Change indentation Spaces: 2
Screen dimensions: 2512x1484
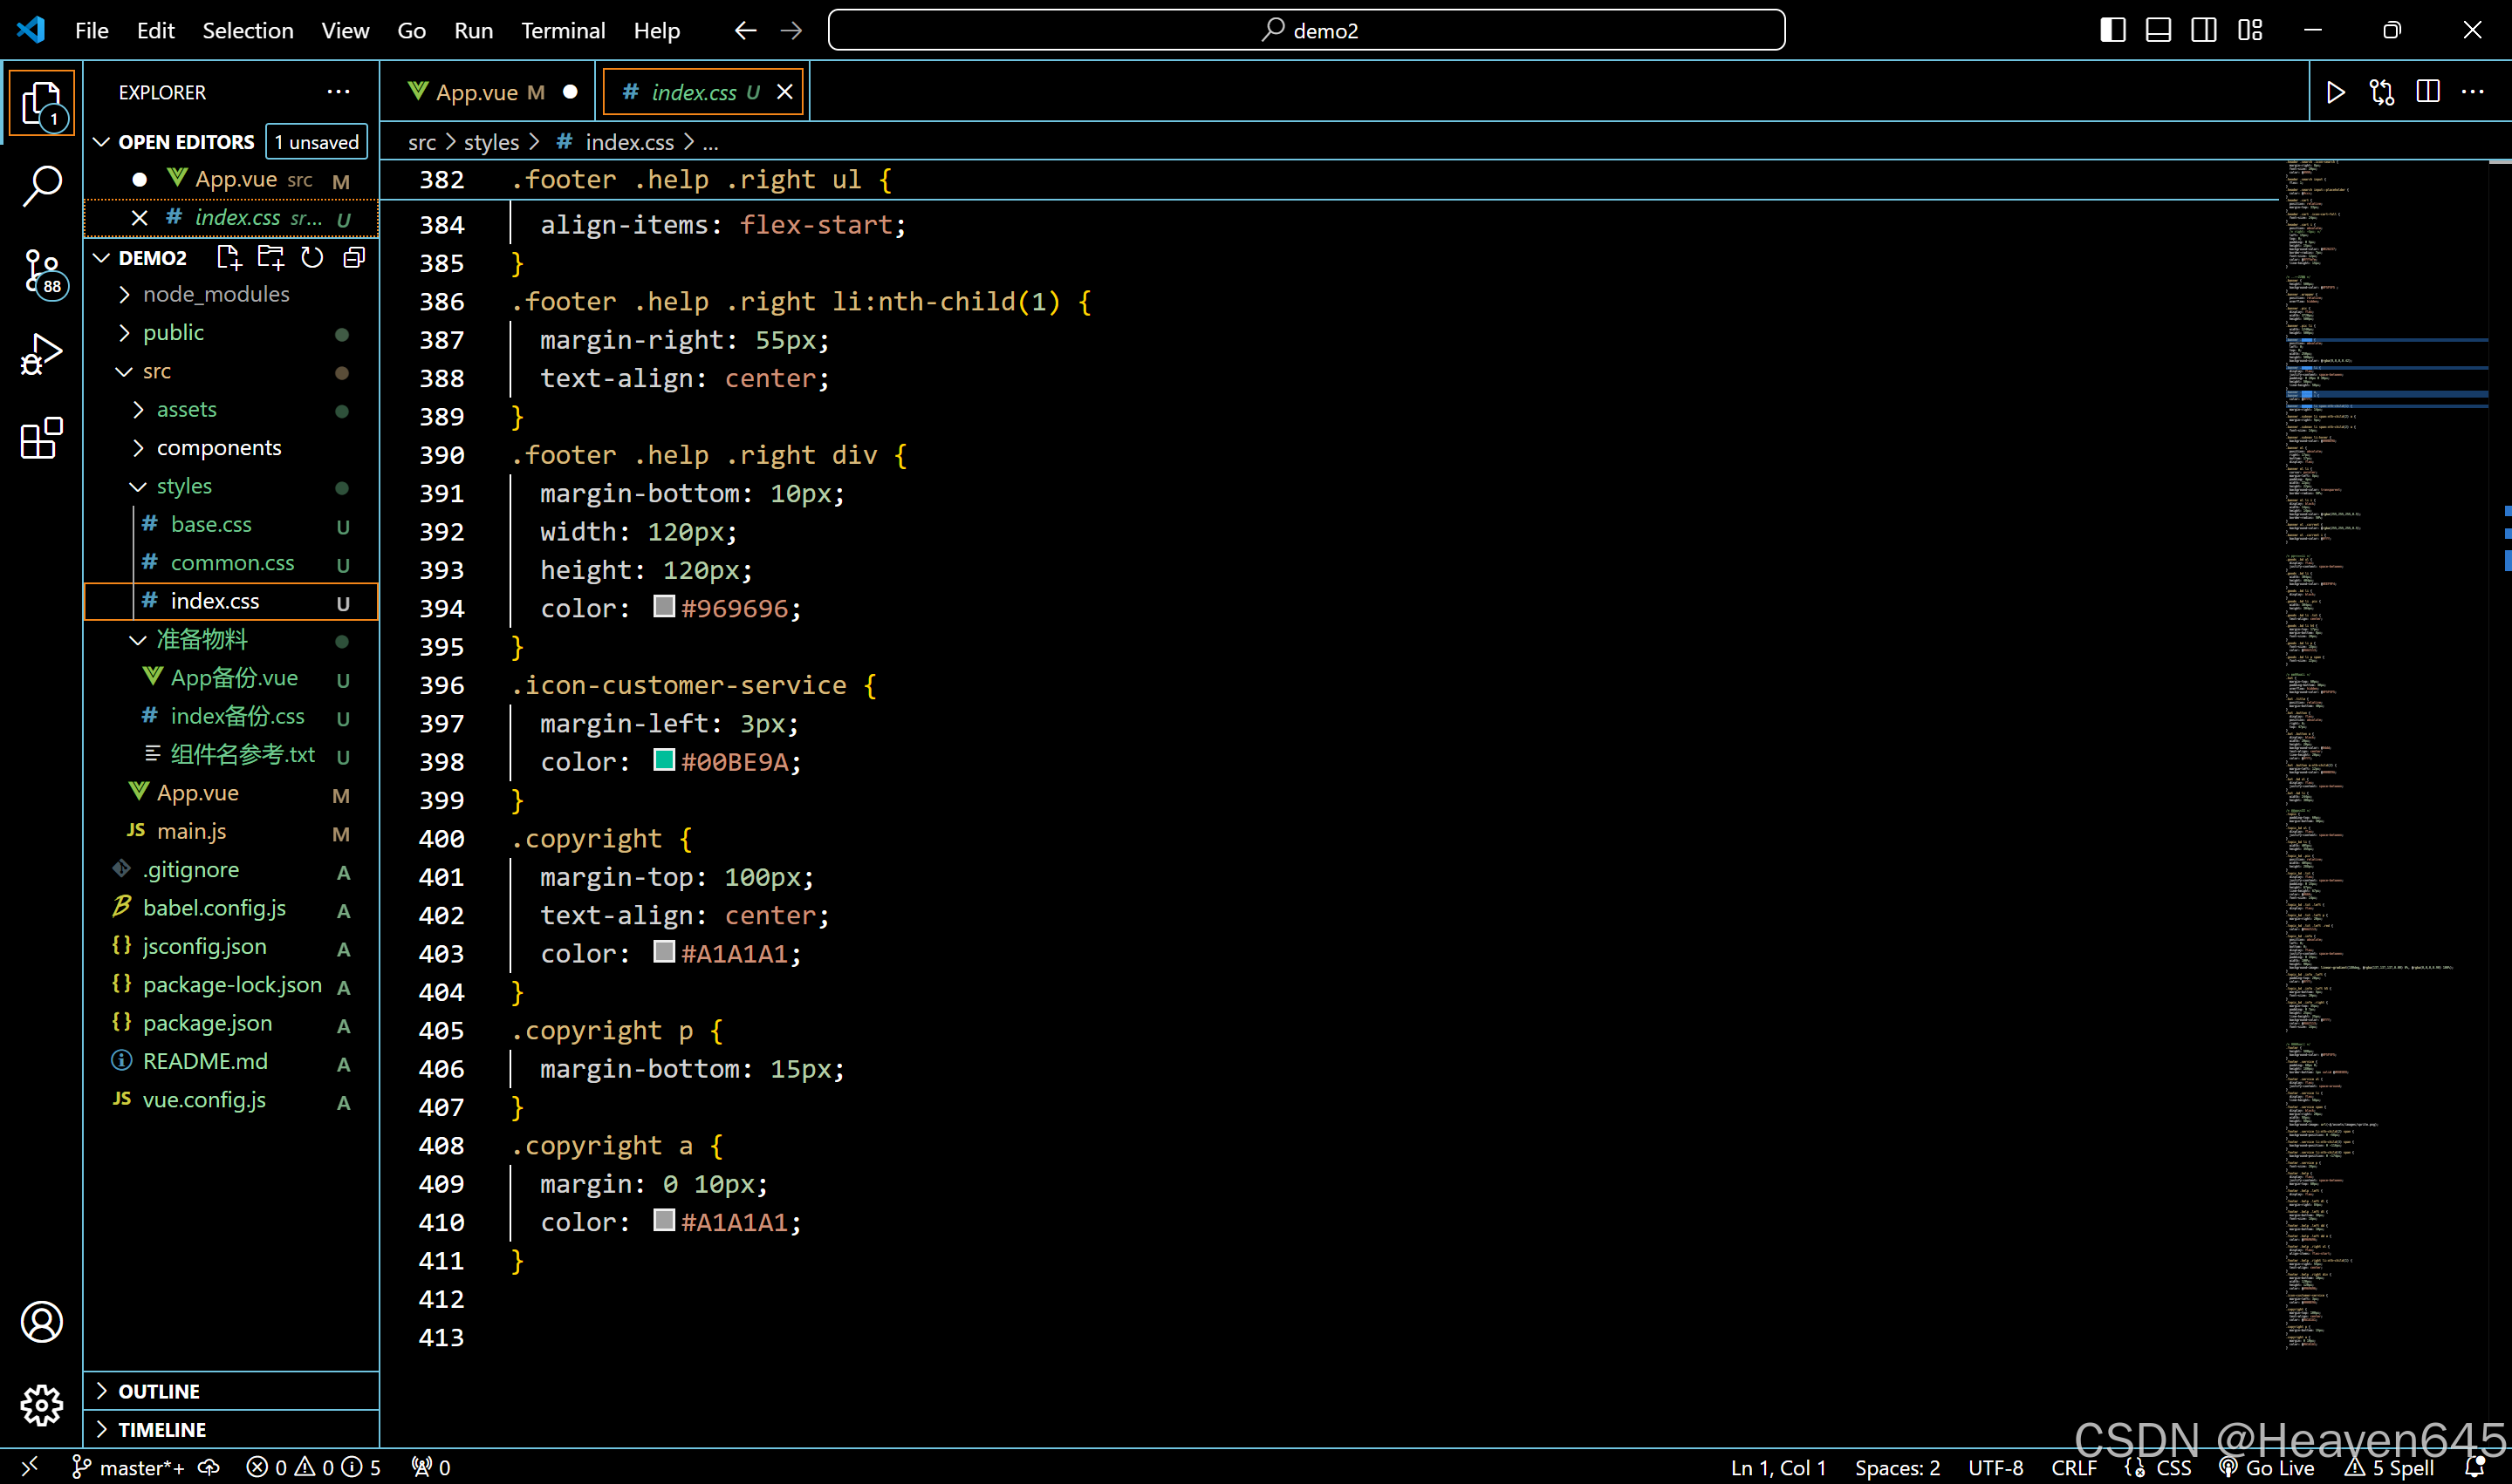pos(1897,1467)
